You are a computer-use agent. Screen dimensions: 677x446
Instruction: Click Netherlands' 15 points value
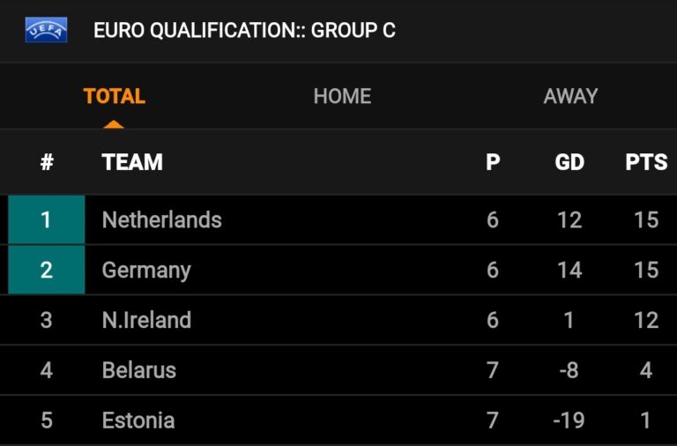pyautogui.click(x=646, y=219)
